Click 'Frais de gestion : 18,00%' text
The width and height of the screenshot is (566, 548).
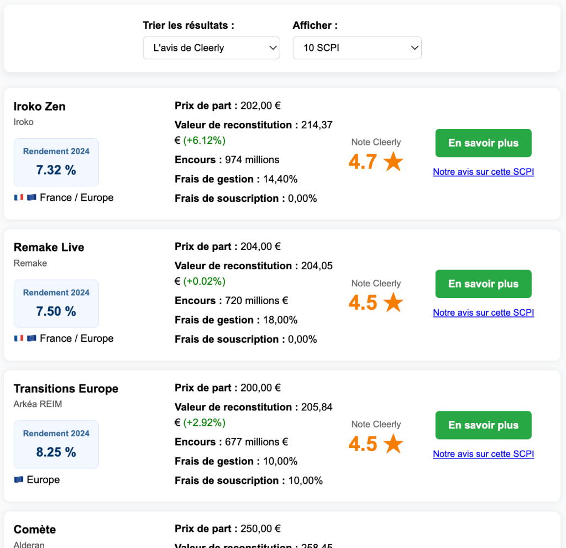[x=236, y=320]
